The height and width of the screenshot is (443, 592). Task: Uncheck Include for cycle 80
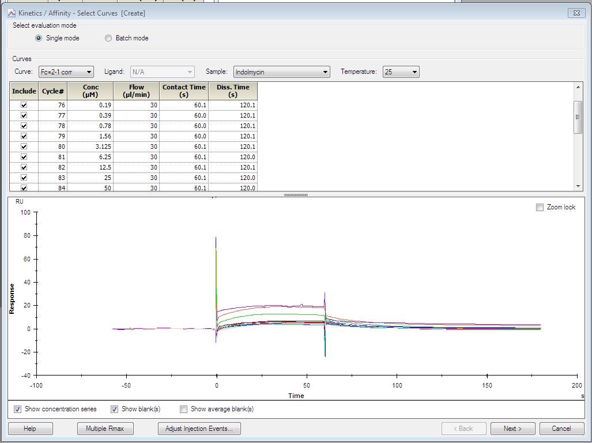pyautogui.click(x=24, y=147)
